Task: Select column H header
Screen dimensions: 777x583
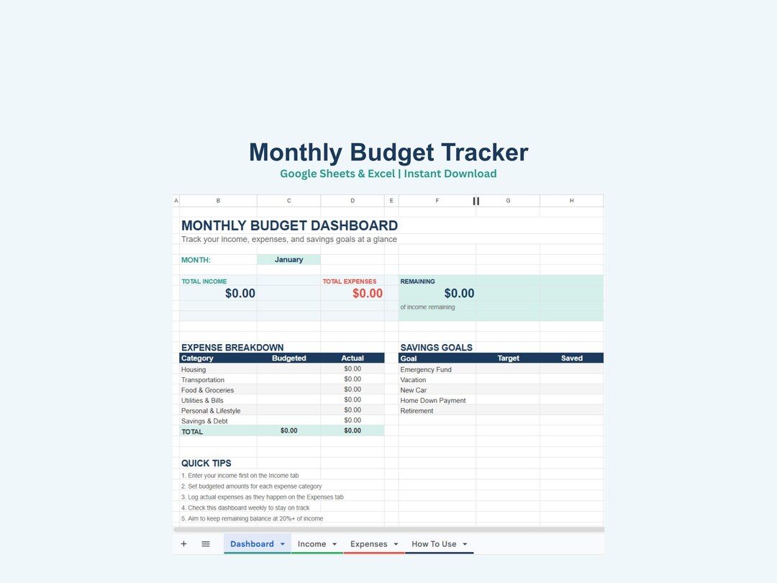Action: pos(571,201)
